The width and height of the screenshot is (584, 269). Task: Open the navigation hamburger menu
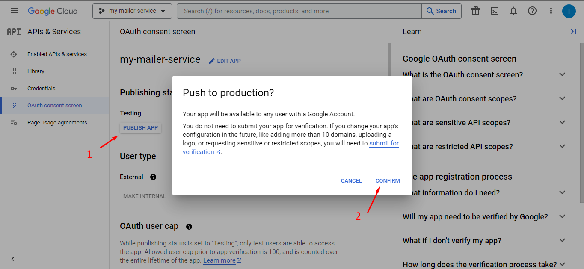[x=14, y=11]
